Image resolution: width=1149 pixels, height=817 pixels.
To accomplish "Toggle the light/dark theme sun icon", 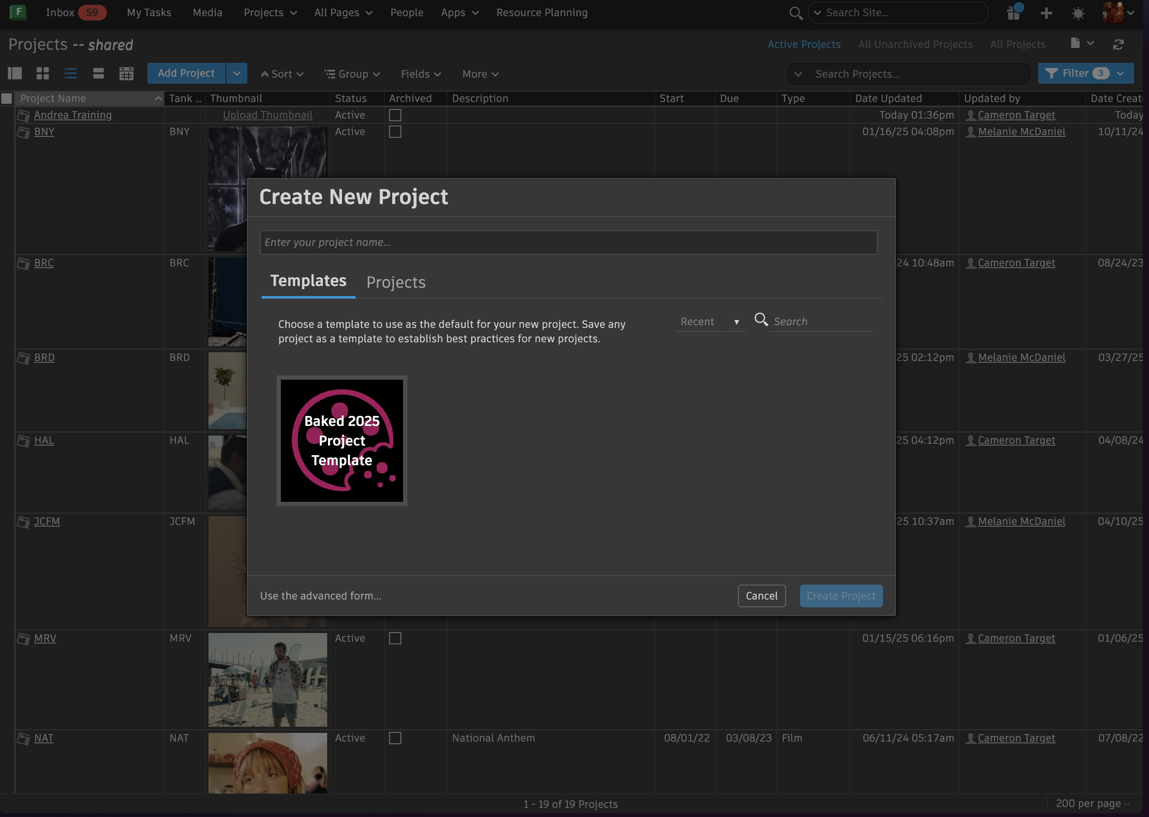I will (1078, 13).
